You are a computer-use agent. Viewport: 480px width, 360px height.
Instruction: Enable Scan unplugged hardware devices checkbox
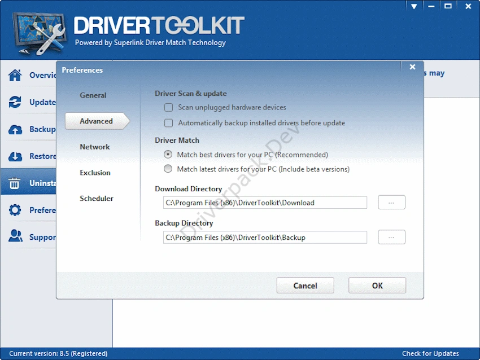[x=168, y=107]
